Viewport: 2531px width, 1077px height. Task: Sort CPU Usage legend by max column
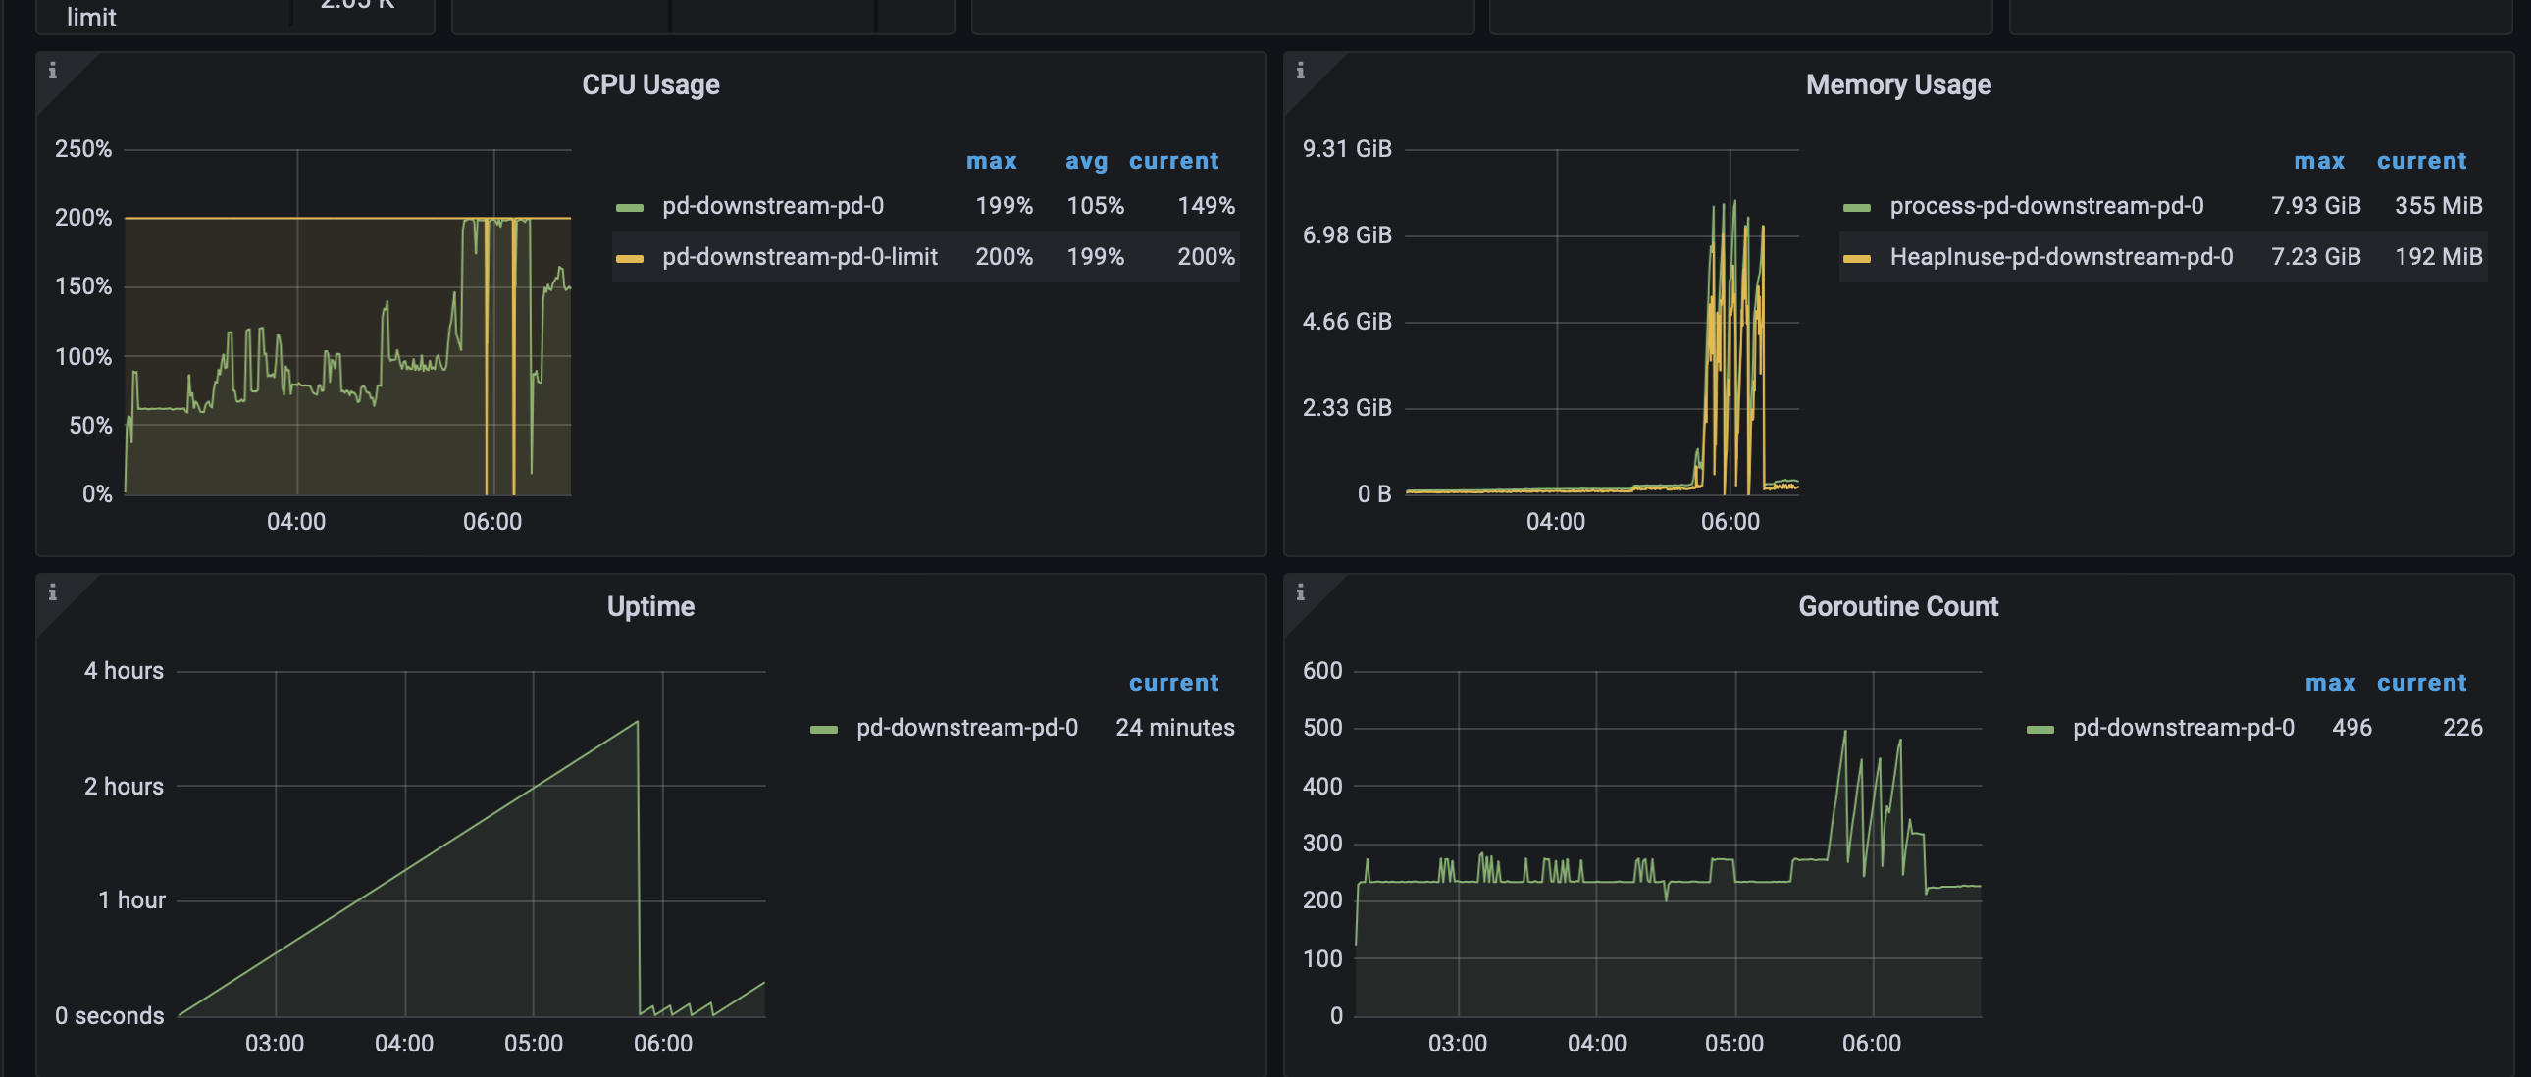(992, 160)
